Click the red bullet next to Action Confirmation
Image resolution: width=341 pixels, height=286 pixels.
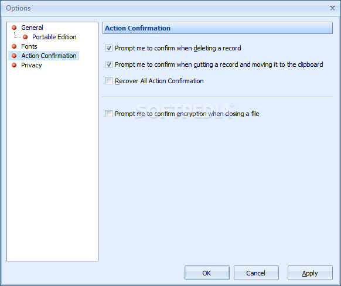pyautogui.click(x=14, y=56)
